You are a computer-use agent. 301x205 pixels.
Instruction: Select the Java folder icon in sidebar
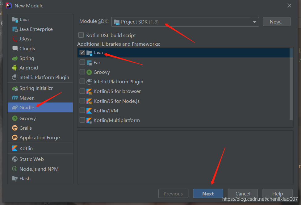coord(15,19)
